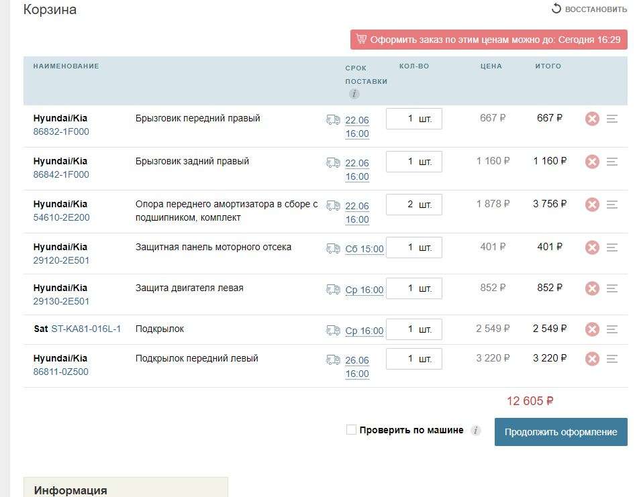Screen dimensions: 635x497
Task: Open part link ST-KA81-016L-1
Action: tap(86, 329)
